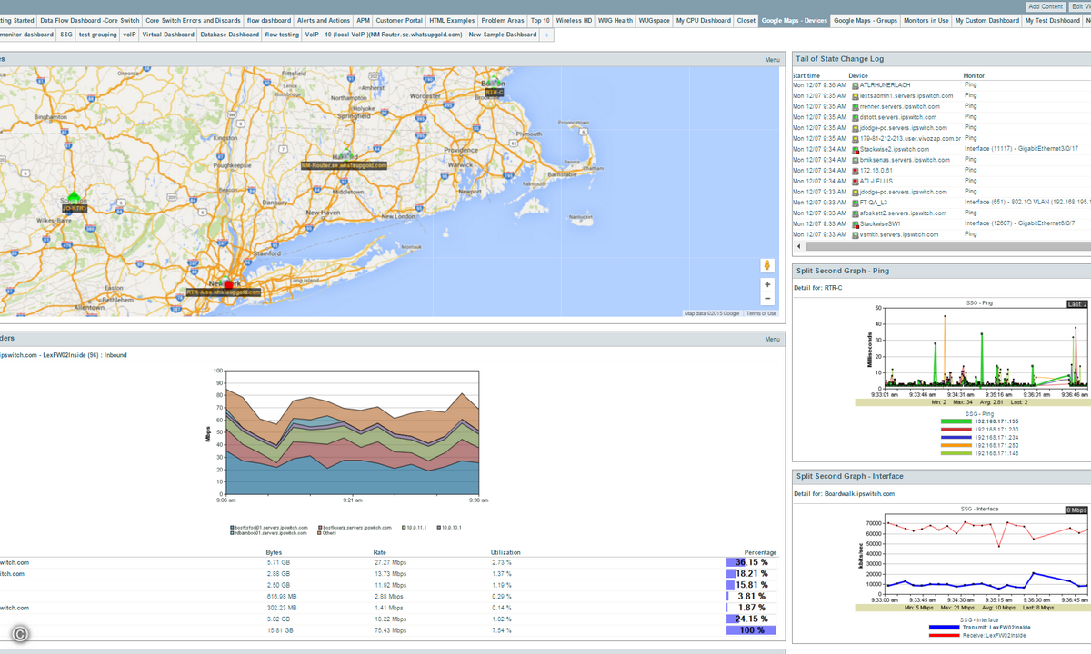The height and width of the screenshot is (654, 1091).
Task: Click the copyright circle icon at bottom left
Action: (x=20, y=635)
